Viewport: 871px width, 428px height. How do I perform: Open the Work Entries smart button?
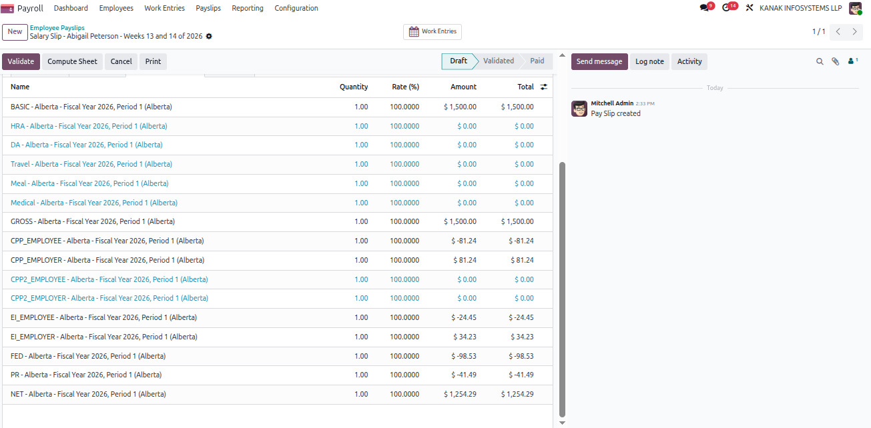432,31
